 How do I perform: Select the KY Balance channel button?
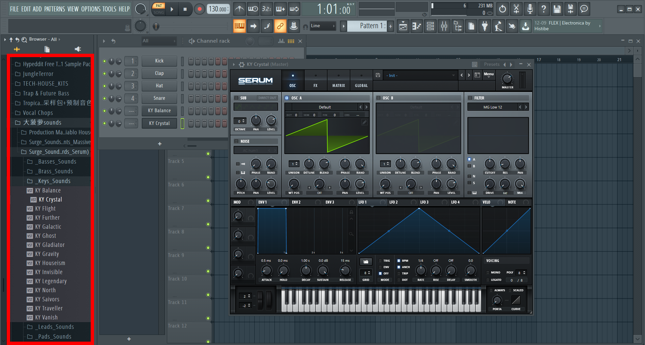point(159,111)
